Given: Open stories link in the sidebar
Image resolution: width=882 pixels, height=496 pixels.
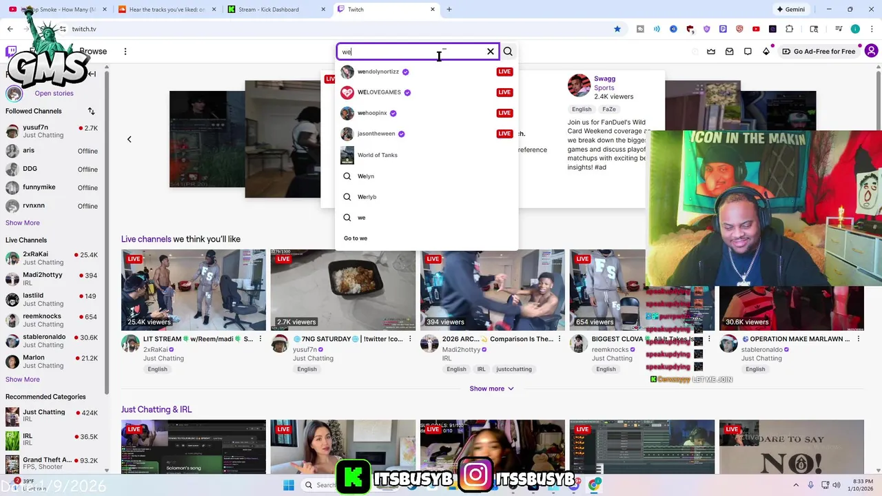Looking at the screenshot, I should pos(54,93).
